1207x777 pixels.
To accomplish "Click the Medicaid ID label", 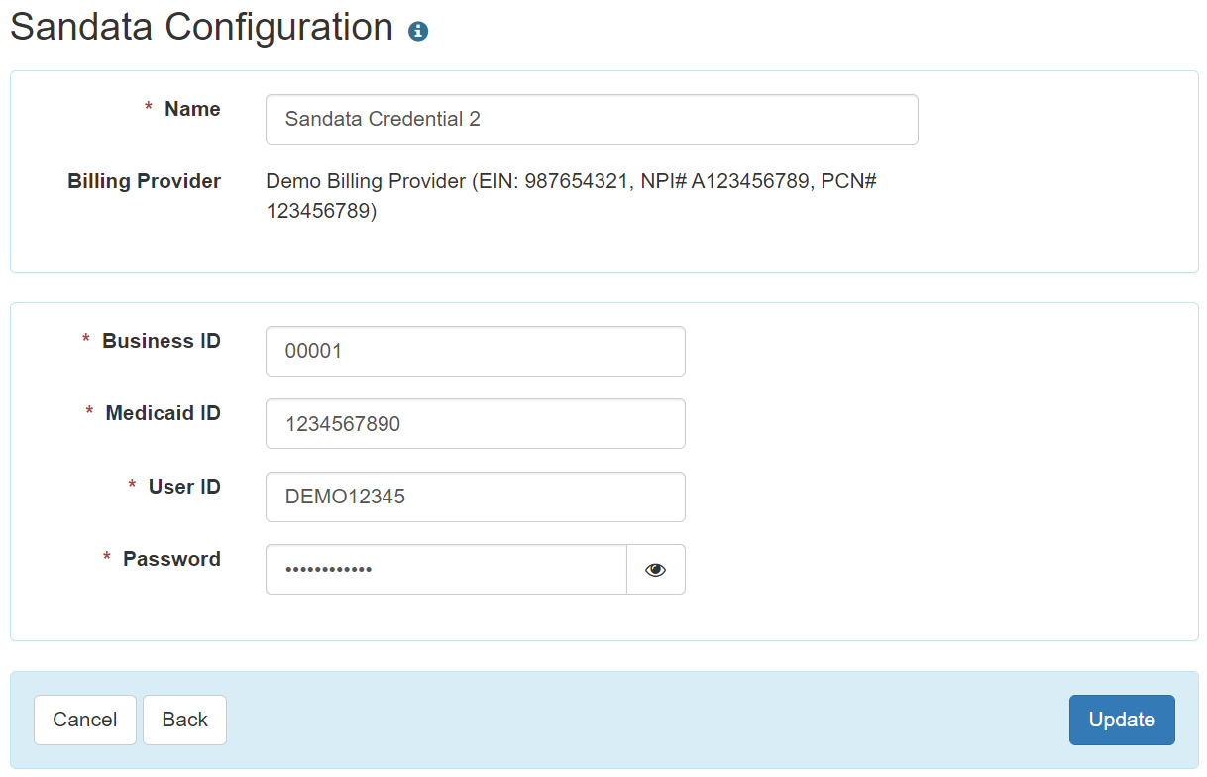I will click(x=164, y=413).
